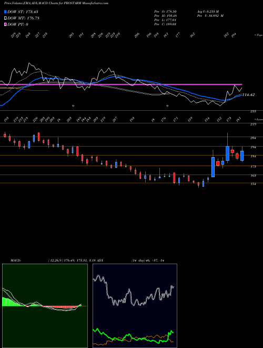Click the 'Pre H: 193.48' value
This screenshot has height=348, width=263.
click(165, 16)
